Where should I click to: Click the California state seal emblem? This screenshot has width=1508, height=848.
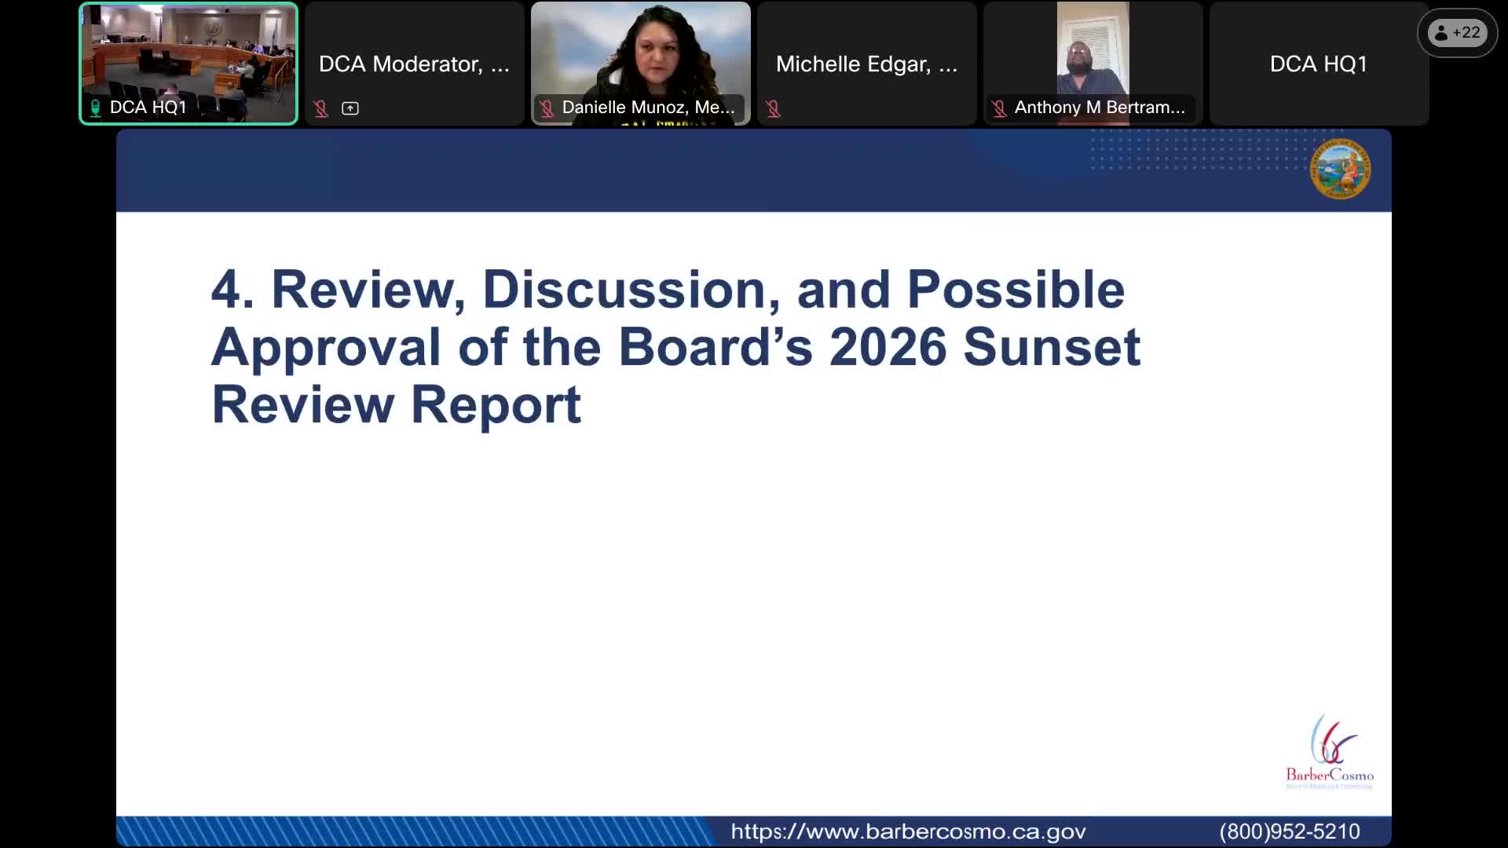point(1340,169)
